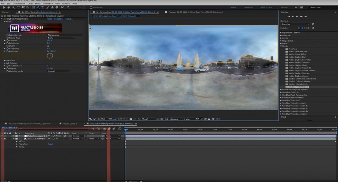Open the Frame Layout Monoscopic dropdown
This screenshot has width=338, height=182.
[x=65, y=35]
